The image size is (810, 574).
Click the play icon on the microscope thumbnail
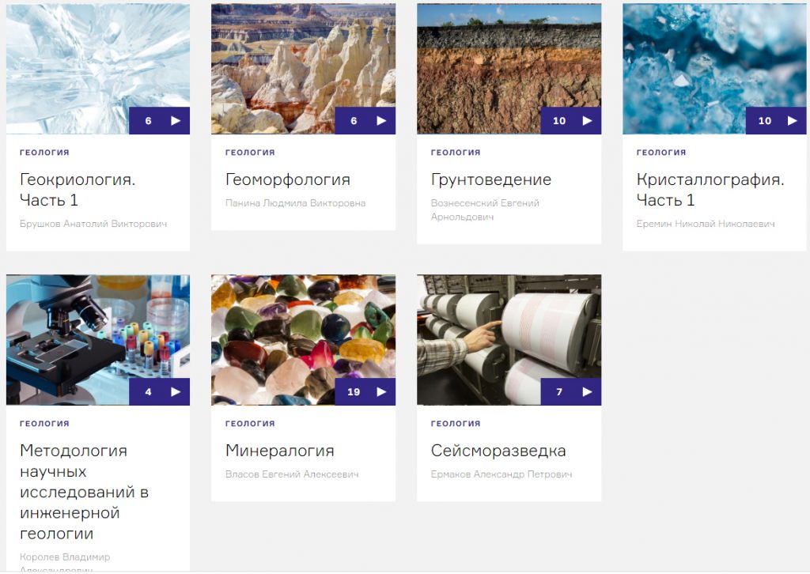click(x=176, y=392)
